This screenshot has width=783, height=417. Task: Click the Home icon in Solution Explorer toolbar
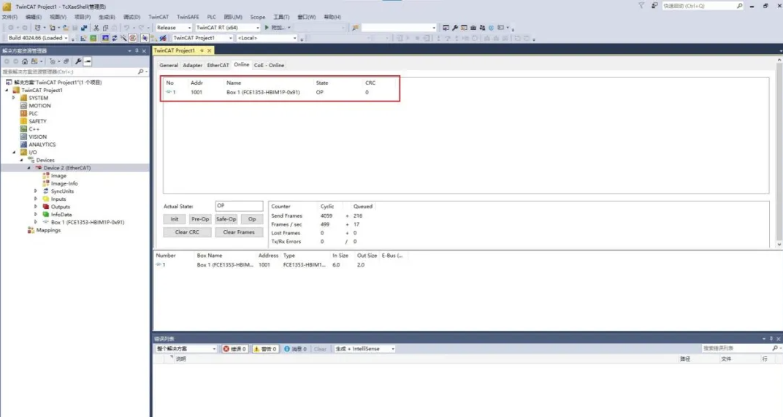25,61
